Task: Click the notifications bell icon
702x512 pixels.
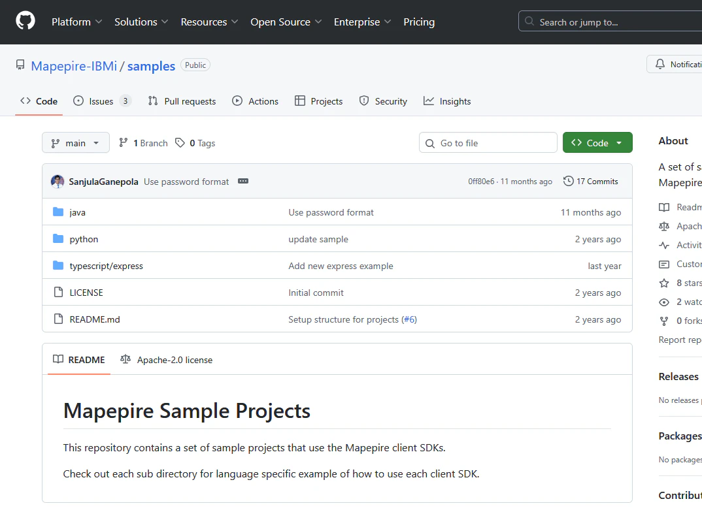Action: [660, 64]
